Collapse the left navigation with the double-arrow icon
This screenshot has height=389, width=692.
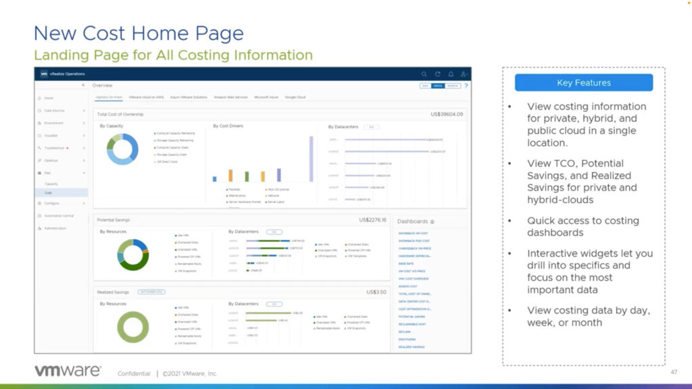pyautogui.click(x=83, y=85)
